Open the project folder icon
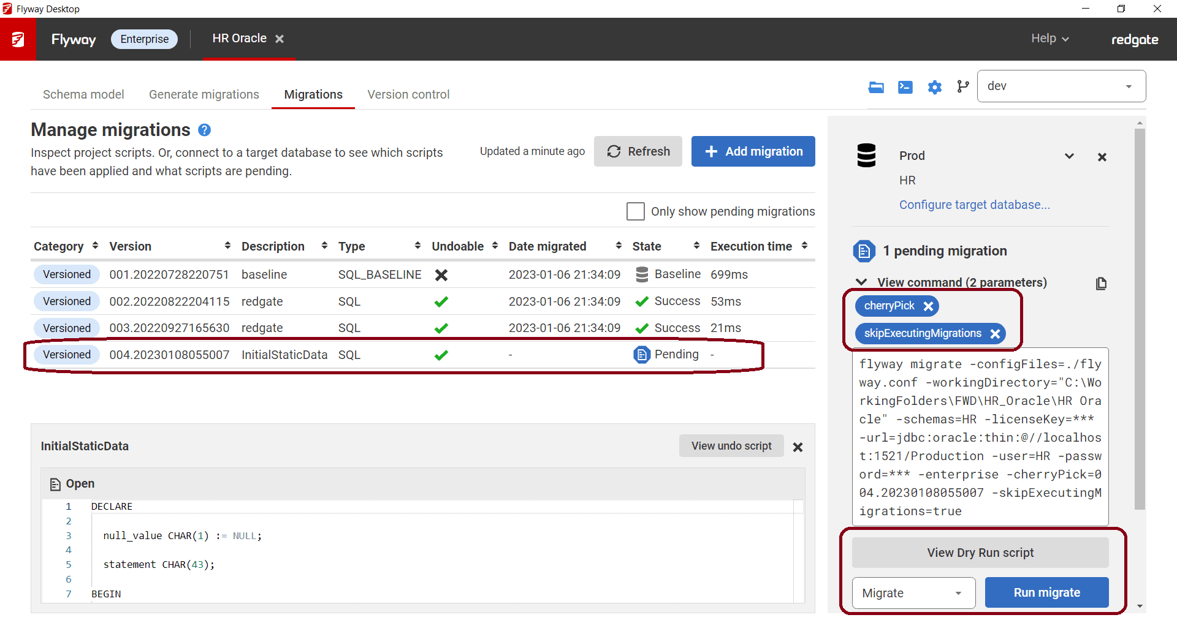1177x631 pixels. click(x=876, y=87)
